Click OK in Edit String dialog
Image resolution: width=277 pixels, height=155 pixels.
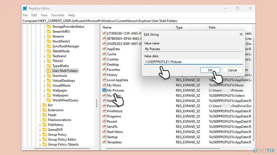tap(210, 70)
